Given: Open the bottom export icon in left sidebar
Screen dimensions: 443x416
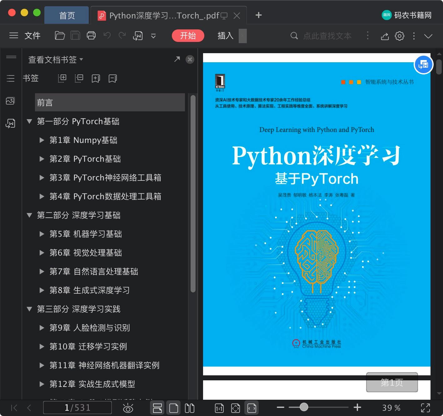Looking at the screenshot, I should pos(10,124).
